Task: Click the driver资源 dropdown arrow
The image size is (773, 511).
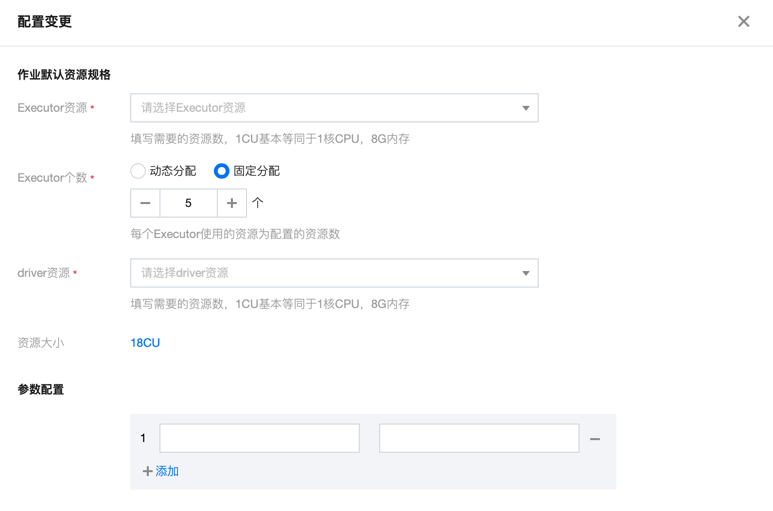Action: (x=526, y=273)
